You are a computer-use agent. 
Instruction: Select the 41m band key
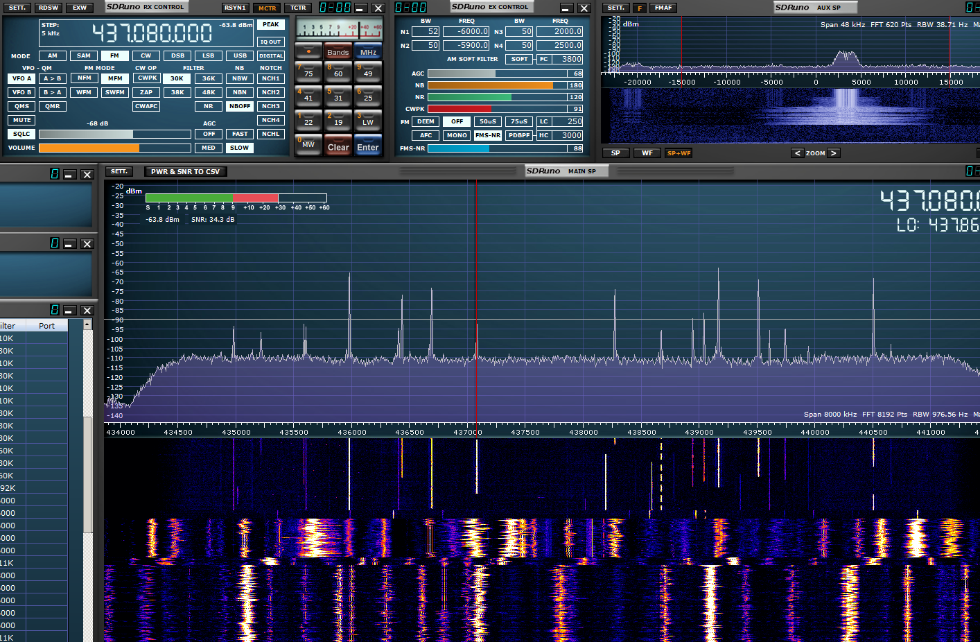(308, 95)
